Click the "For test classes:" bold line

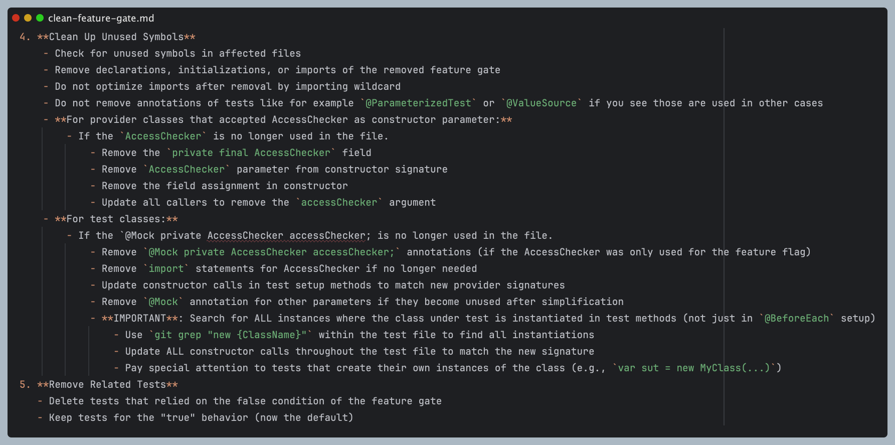click(x=116, y=219)
